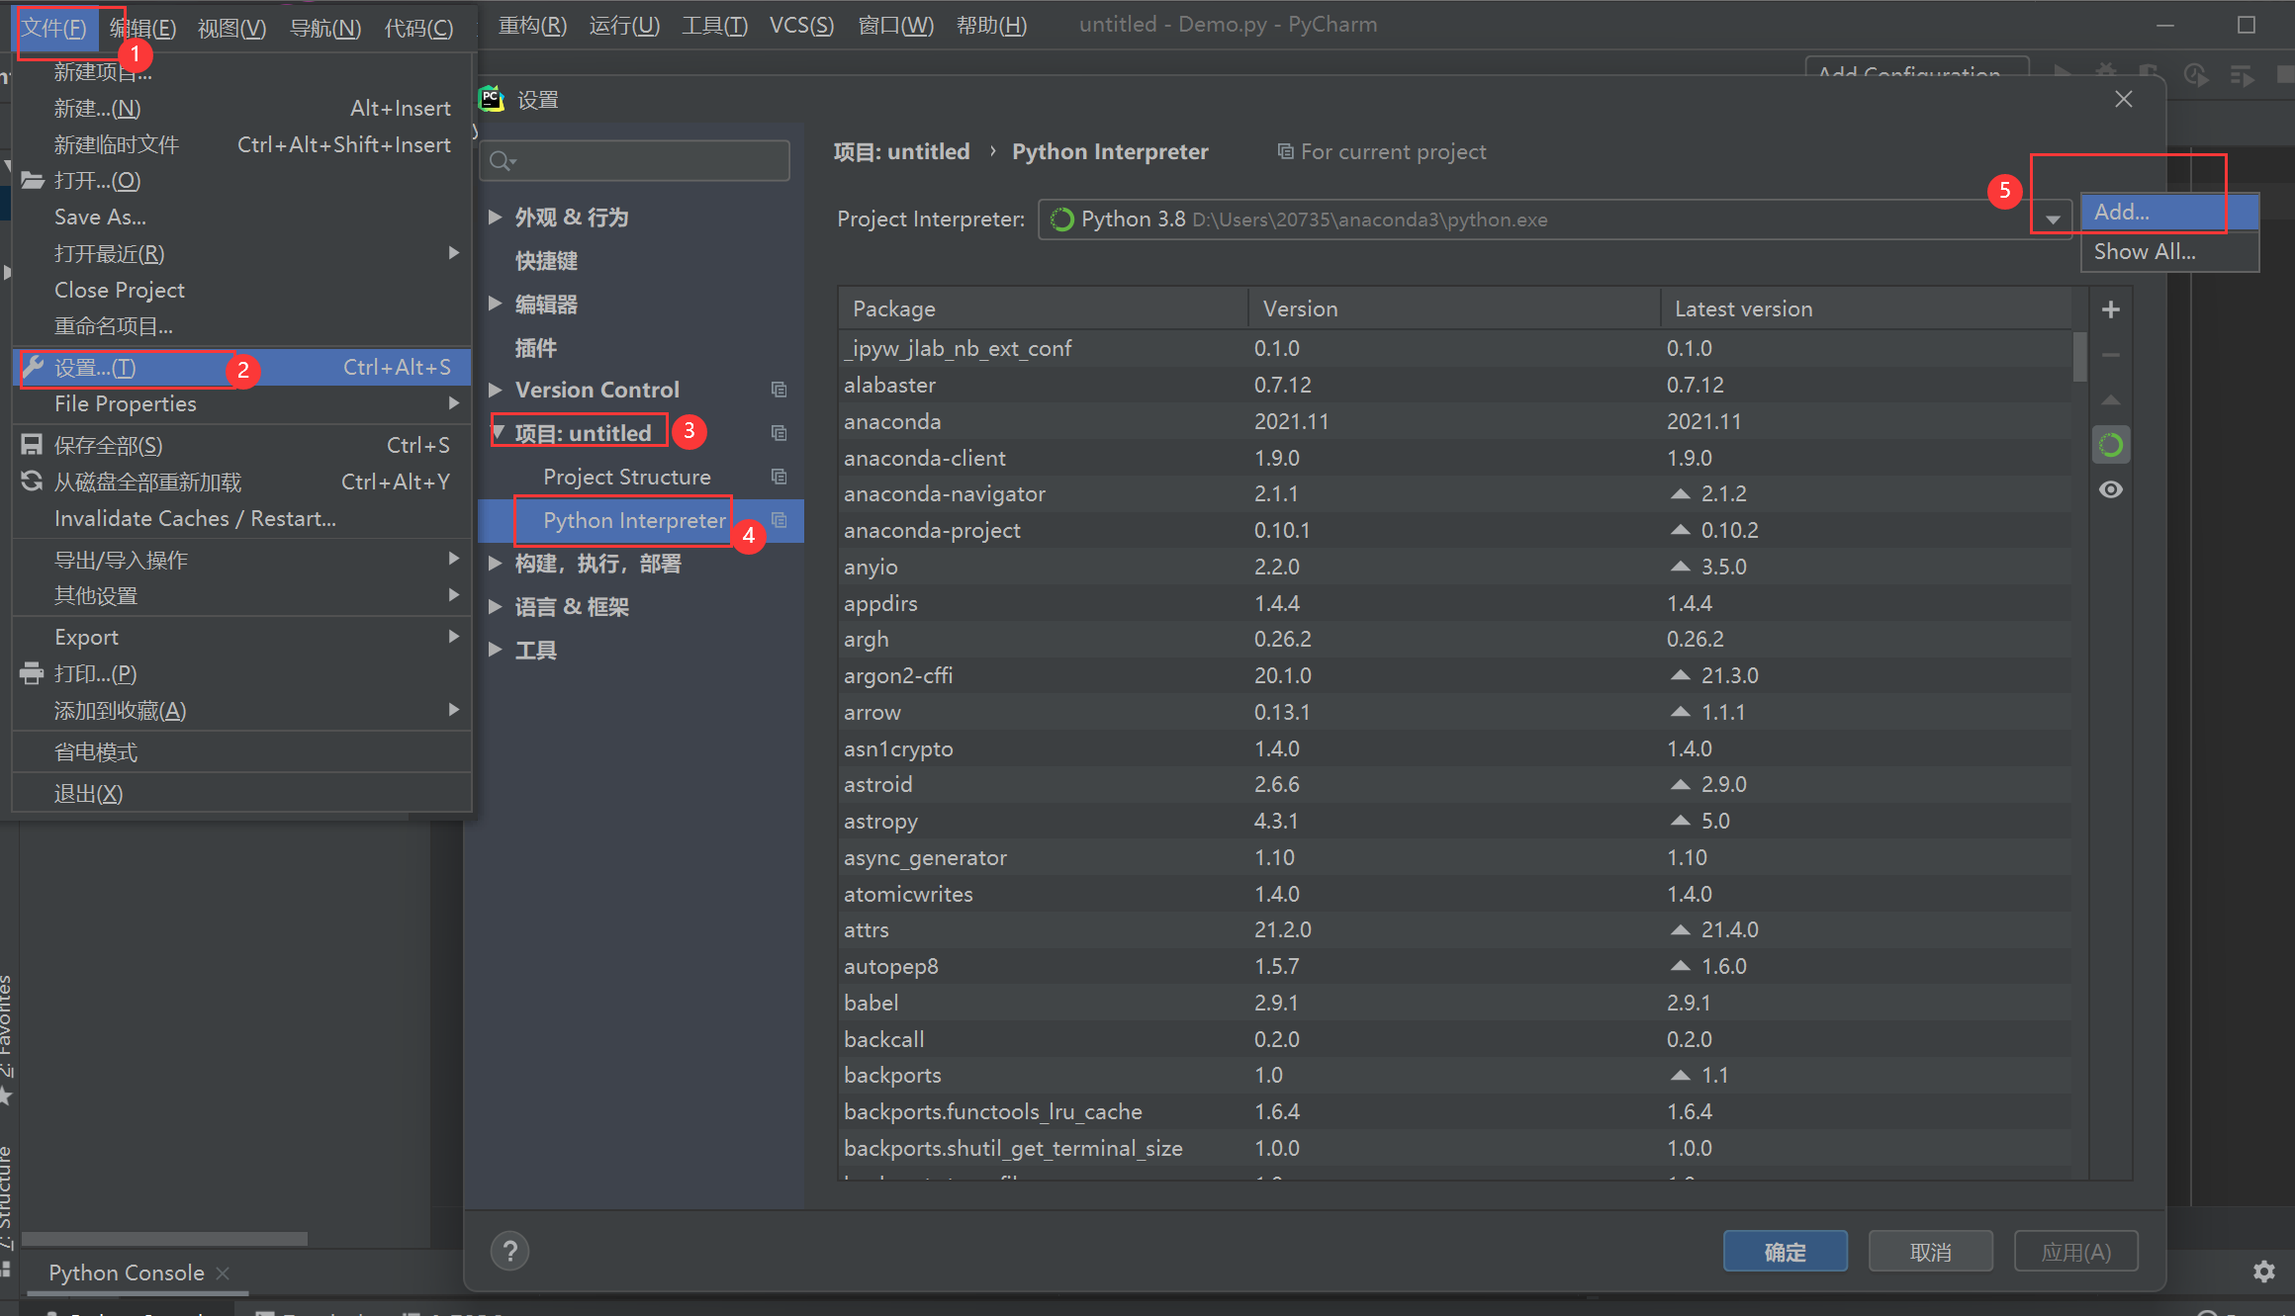This screenshot has height=1316, width=2295.
Task: Expand the 外观 & 行为 section
Action: [496, 217]
